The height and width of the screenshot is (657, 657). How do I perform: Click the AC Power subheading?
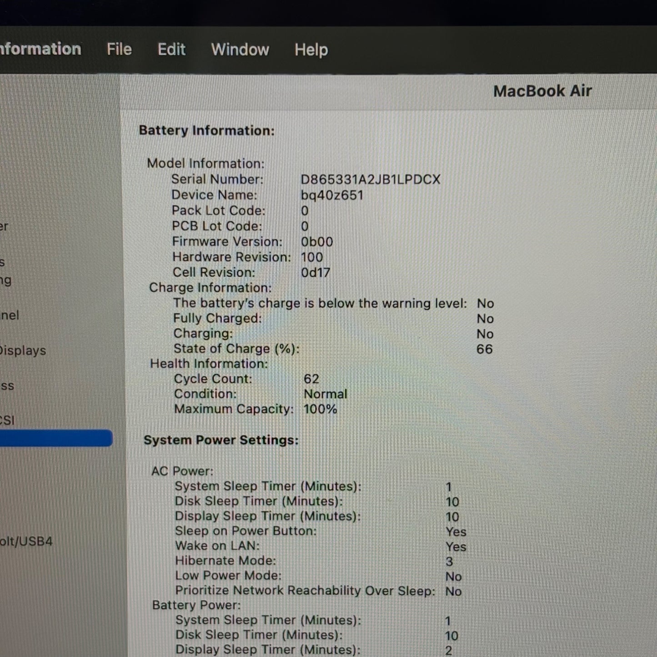[x=182, y=471]
